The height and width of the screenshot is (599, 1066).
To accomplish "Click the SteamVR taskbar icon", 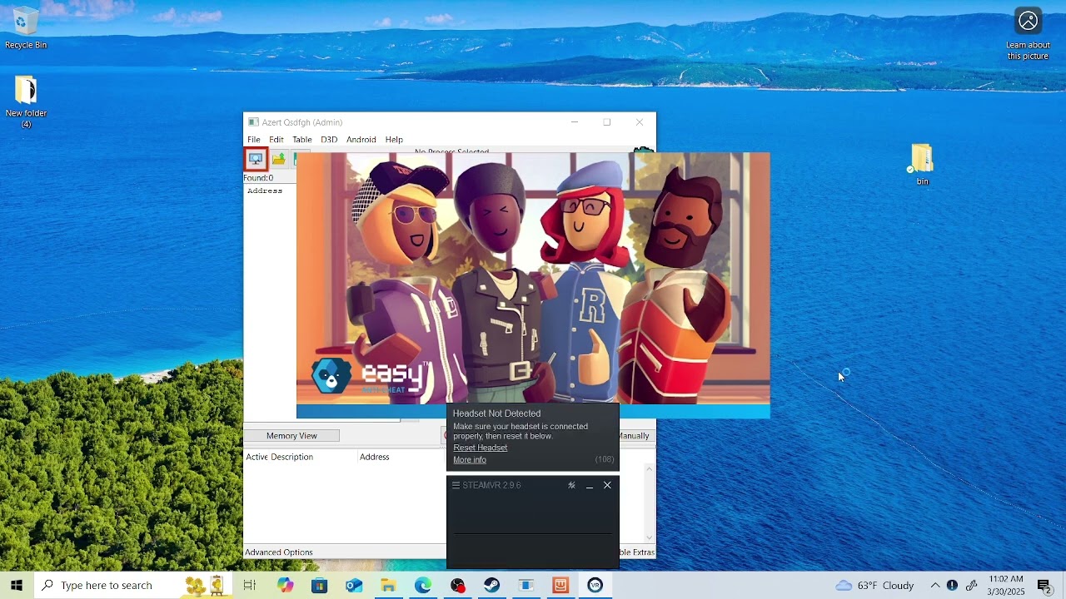I will 595,585.
